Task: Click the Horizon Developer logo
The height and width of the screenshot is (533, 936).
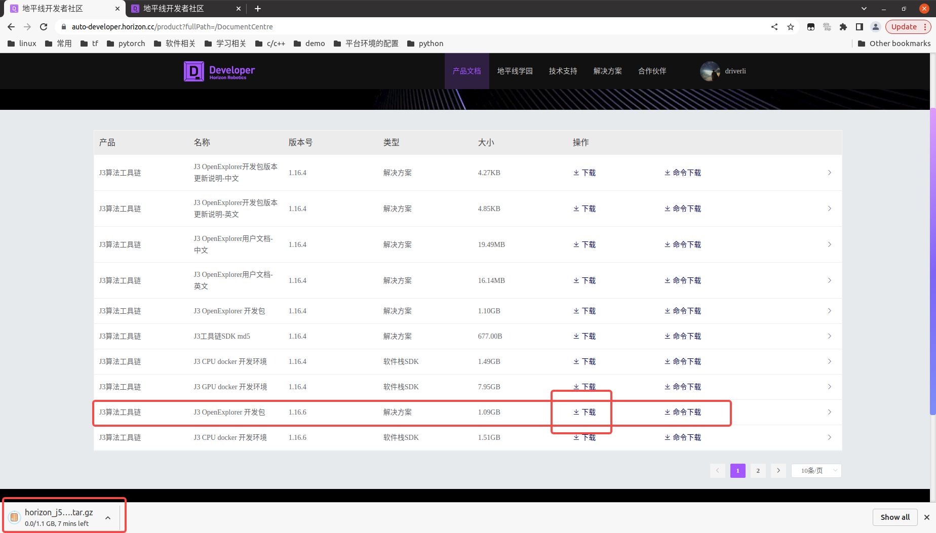Action: [x=219, y=71]
